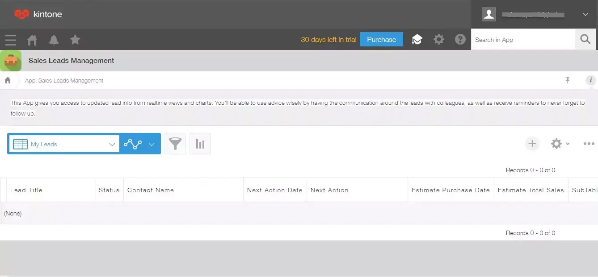Click the search magnifier button
The width and height of the screenshot is (598, 277).
coord(585,39)
